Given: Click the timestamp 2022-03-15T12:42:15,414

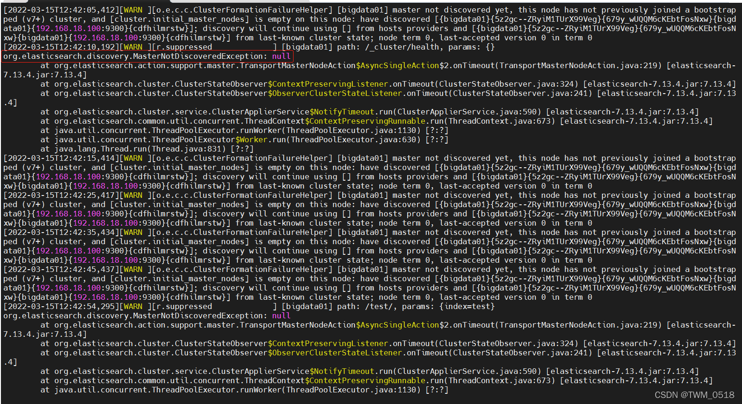Looking at the screenshot, I should point(61,158).
